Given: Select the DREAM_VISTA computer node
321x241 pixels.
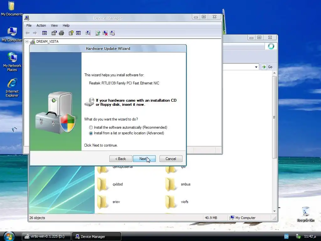Looking at the screenshot, I should tap(47, 41).
